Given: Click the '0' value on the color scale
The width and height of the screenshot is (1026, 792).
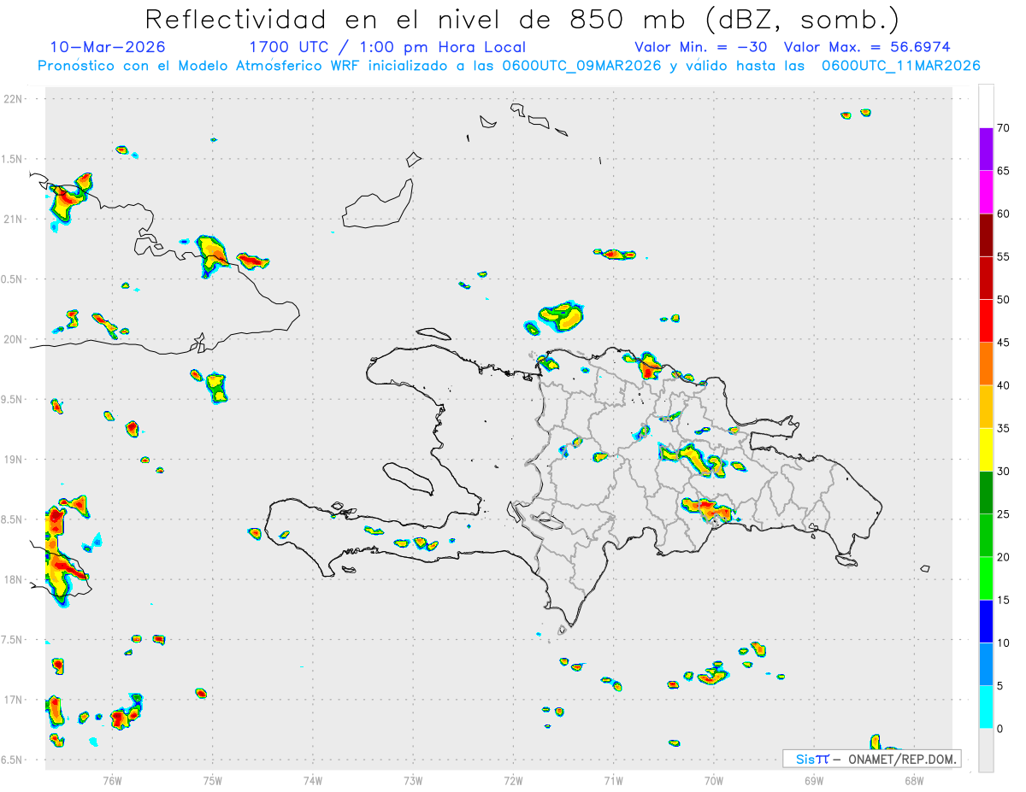Looking at the screenshot, I should 999,730.
